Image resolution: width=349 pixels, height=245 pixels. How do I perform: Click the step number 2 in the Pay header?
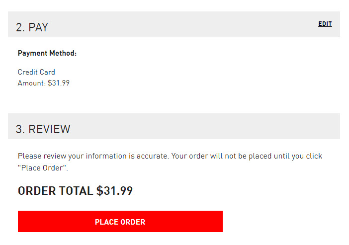pyautogui.click(x=20, y=27)
